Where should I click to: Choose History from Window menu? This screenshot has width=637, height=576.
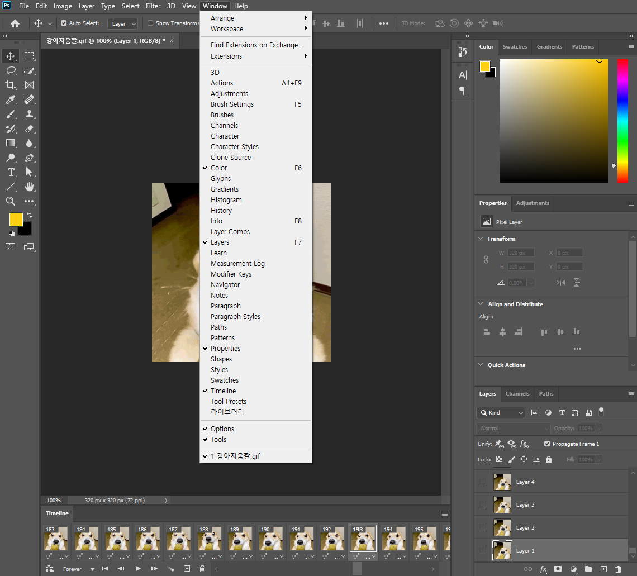coord(256,211)
